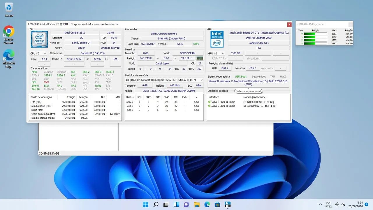Close the CPU #0 Relógio ativo window
Image resolution: width=373 pixels, height=210 pixels.
351,24
